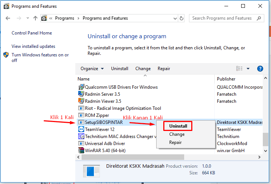
Task: Click the Control Panel icon in address bar
Action: pyautogui.click(x=44, y=18)
